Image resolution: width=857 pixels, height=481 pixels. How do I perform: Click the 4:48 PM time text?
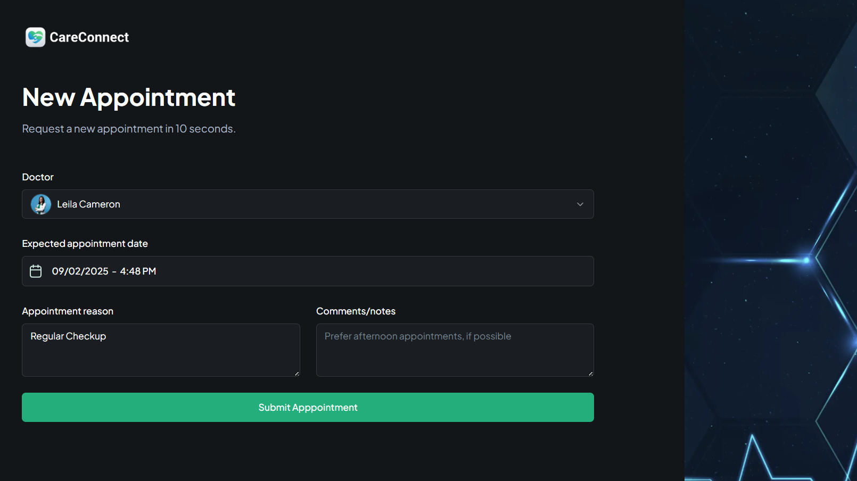pos(138,271)
